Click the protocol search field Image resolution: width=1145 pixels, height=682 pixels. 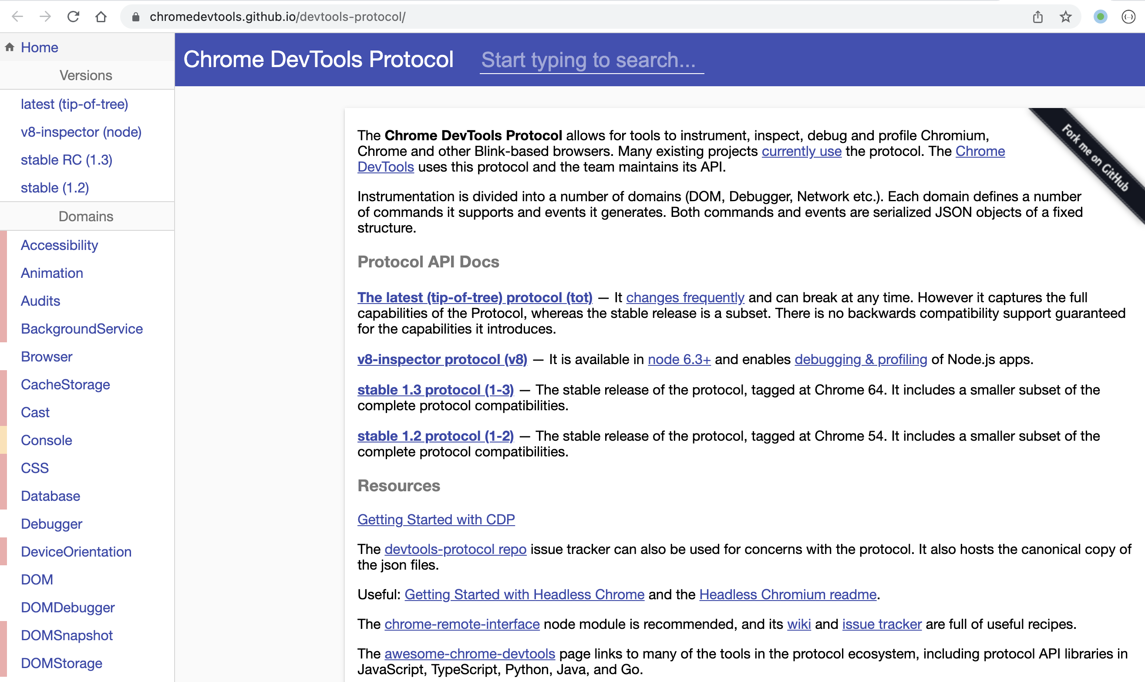pos(592,60)
